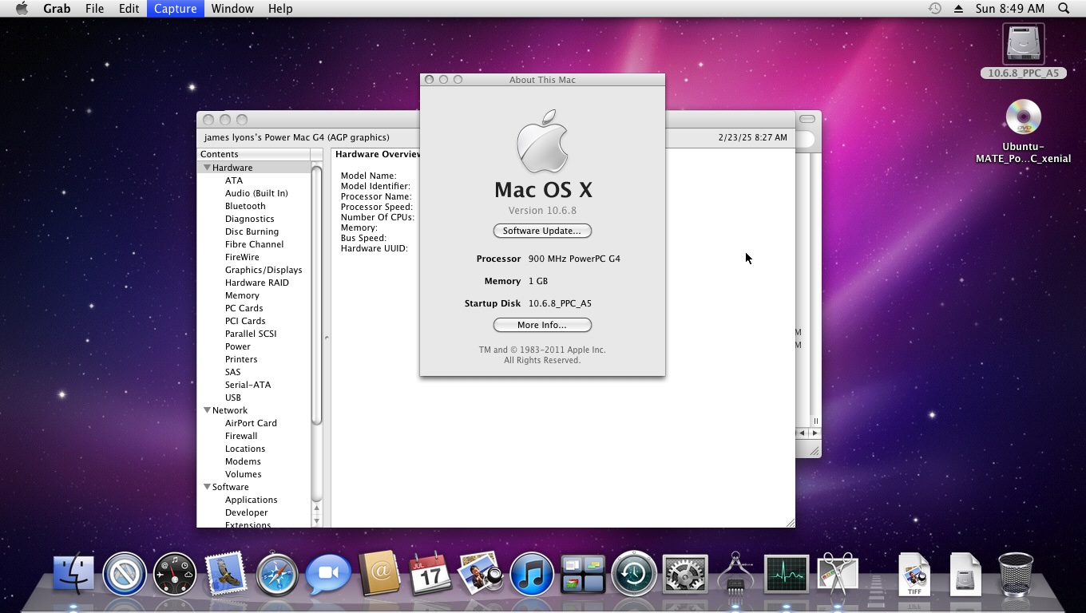Select Memory in the Contents sidebar
The image size is (1086, 613).
coord(242,295)
